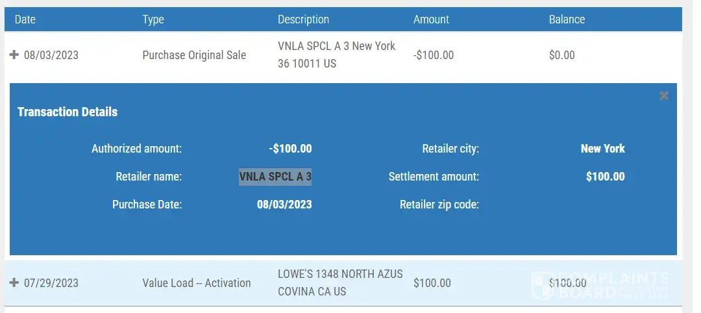This screenshot has height=313, width=701.
Task: Click the -$100.00 amount in first row
Action: [x=433, y=55]
